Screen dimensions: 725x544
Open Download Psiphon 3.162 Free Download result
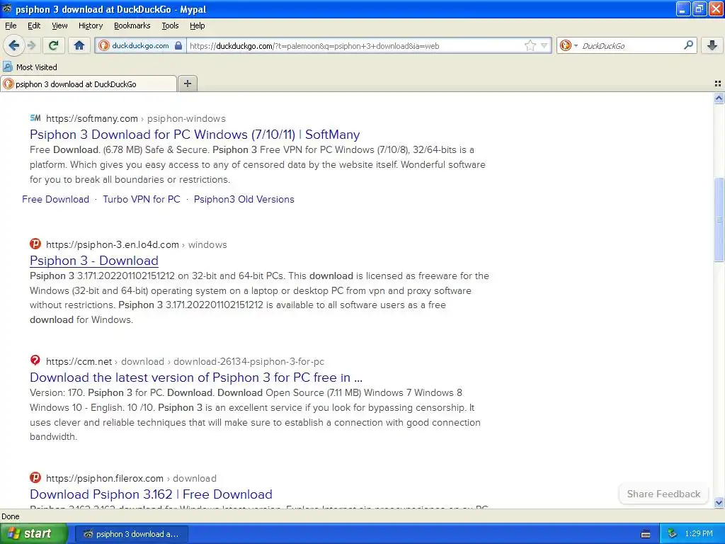tap(151, 494)
